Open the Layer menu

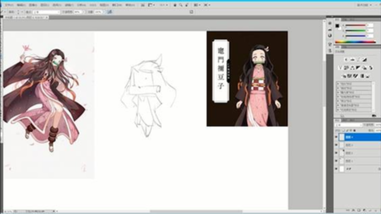point(45,5)
